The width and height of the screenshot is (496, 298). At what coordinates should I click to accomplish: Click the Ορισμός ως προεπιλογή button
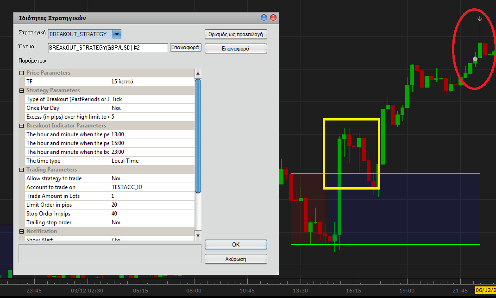pos(236,34)
